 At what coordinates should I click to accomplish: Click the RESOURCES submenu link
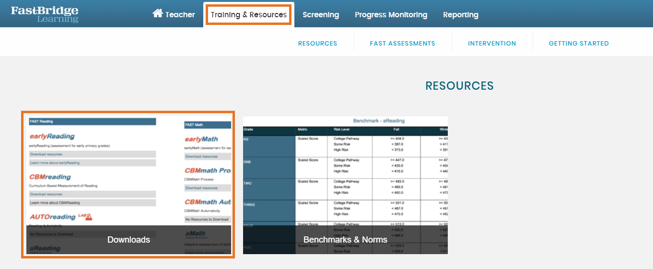317,43
